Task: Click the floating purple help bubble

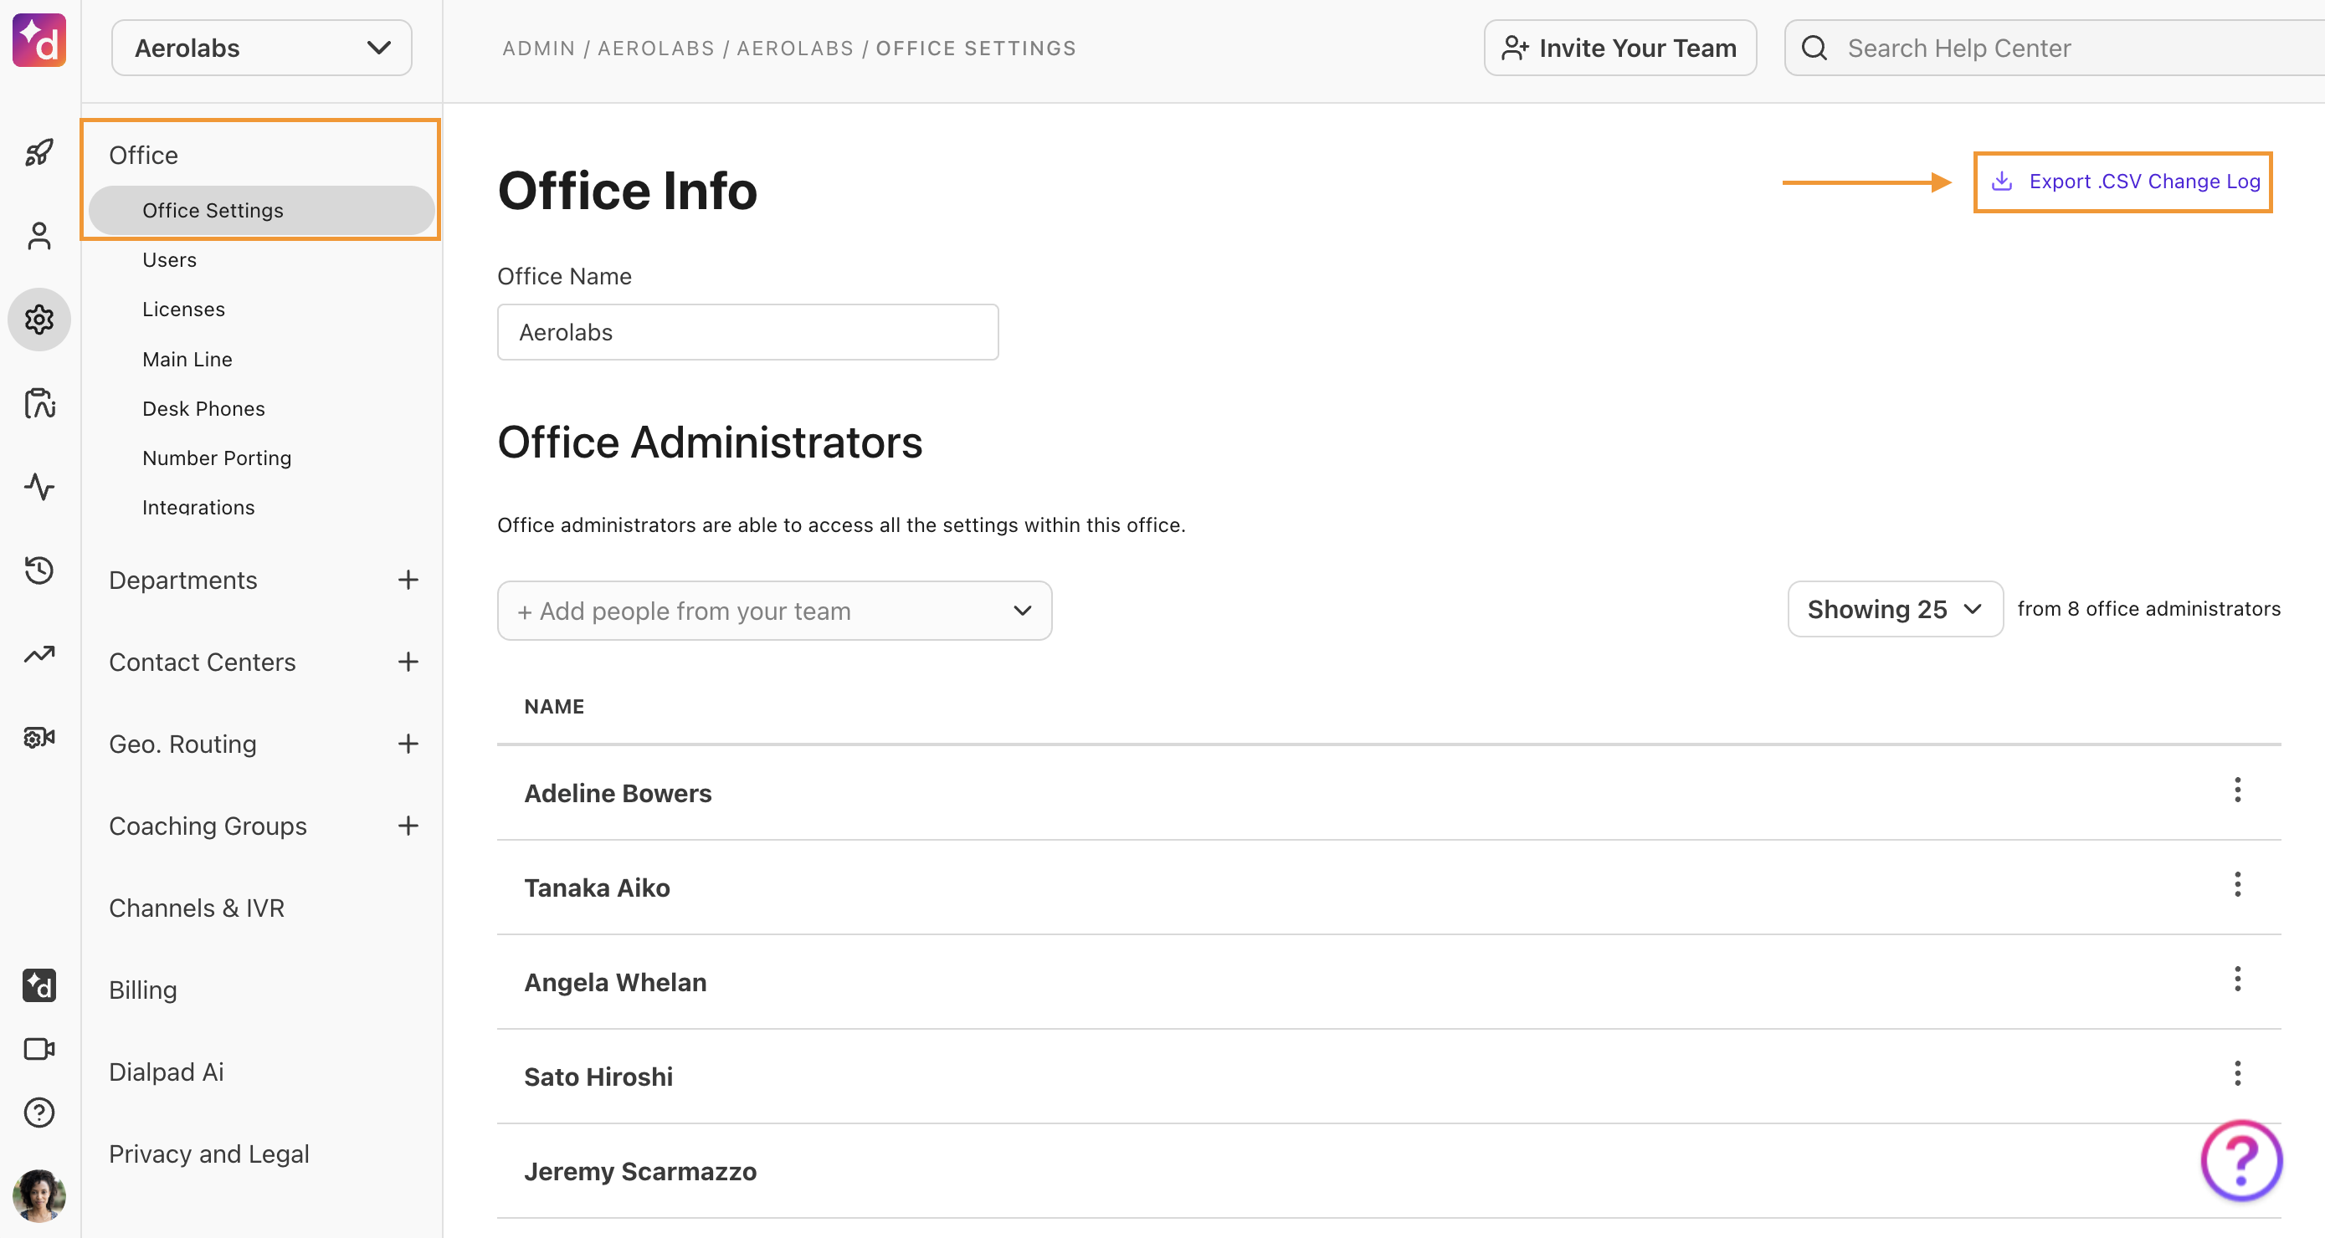Action: tap(2241, 1160)
